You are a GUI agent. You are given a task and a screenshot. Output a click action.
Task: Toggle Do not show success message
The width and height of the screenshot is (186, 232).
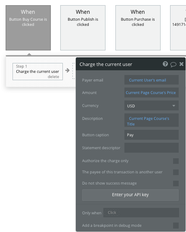pos(176,183)
